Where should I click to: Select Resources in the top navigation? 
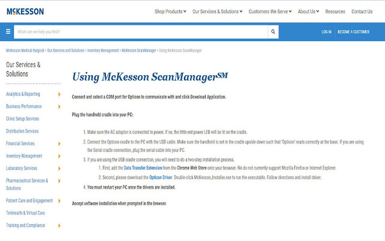point(335,11)
